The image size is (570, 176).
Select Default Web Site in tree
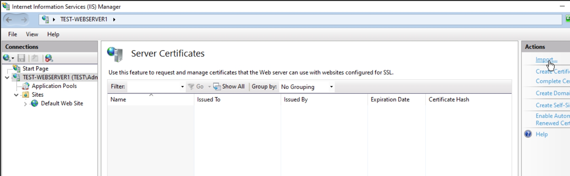(x=62, y=104)
